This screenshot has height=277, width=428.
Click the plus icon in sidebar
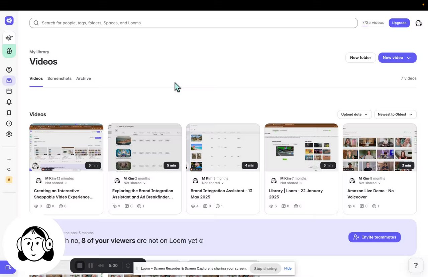(9, 159)
